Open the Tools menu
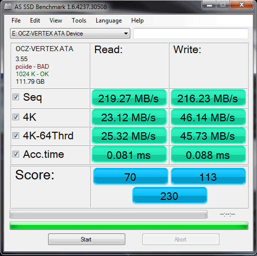Viewport: 257px width, 256px height. tap(79, 21)
